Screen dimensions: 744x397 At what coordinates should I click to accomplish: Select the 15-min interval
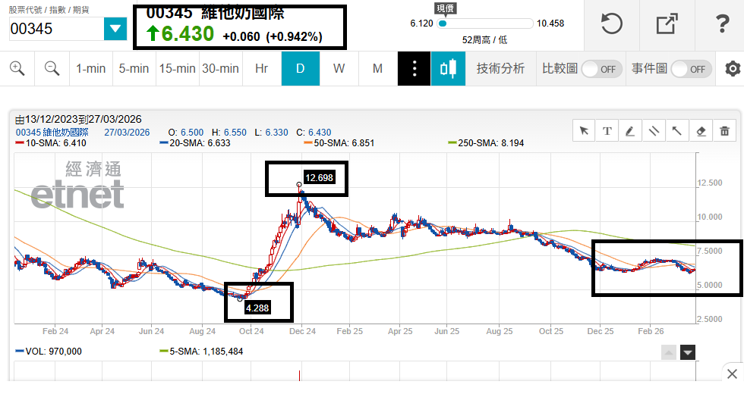178,69
